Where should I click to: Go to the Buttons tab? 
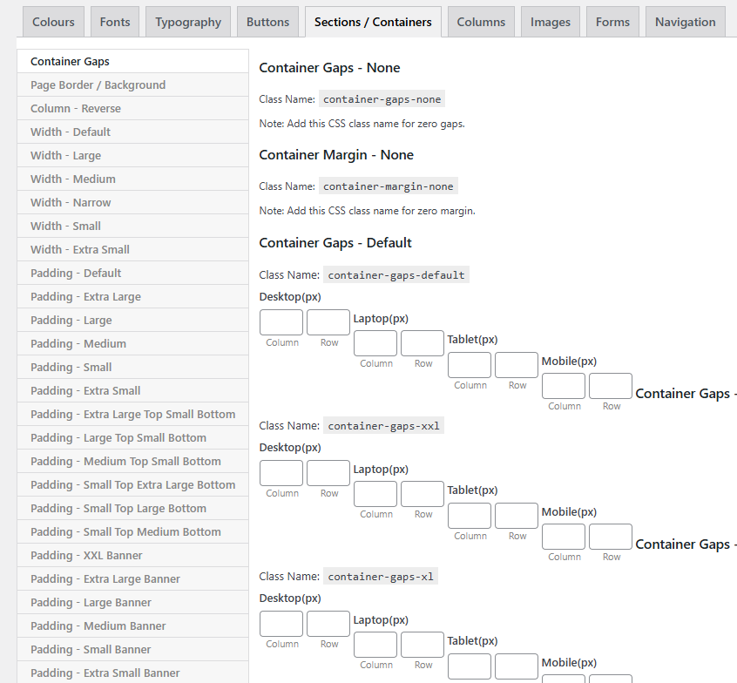click(x=267, y=22)
